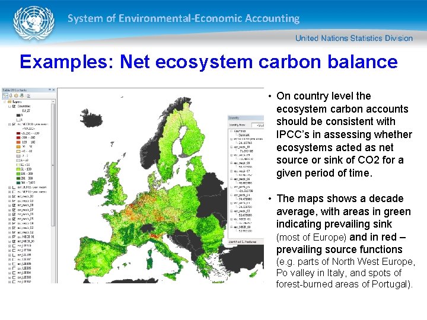
Task: Click the 101 - 200 green swatch
Action: 18,174
